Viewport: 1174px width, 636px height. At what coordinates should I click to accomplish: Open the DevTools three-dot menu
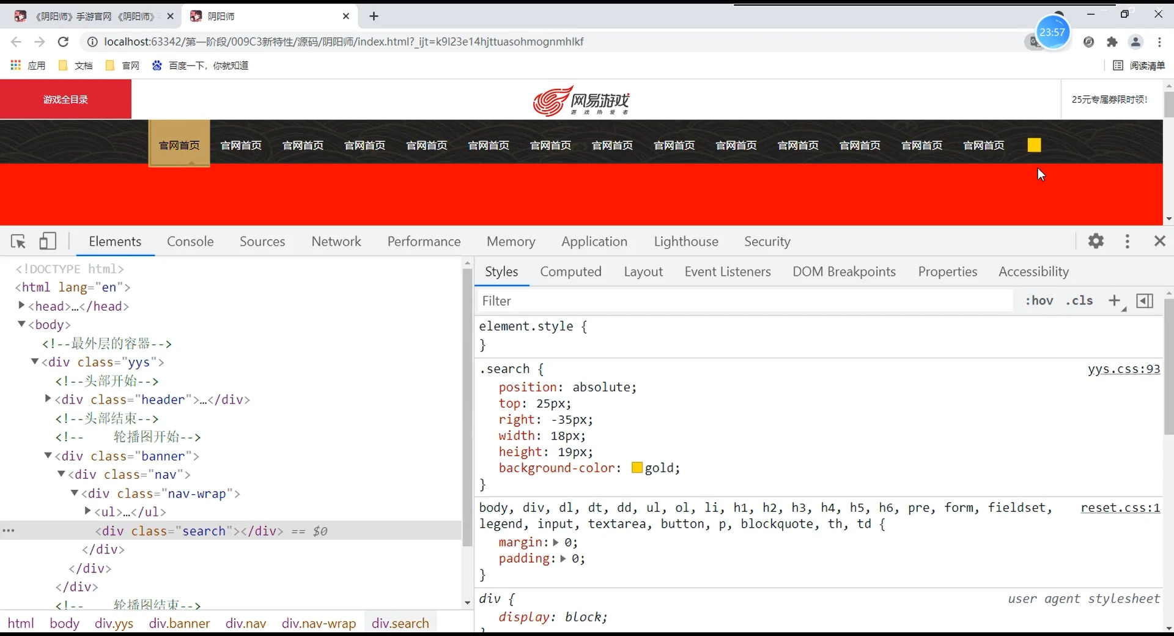tap(1128, 242)
